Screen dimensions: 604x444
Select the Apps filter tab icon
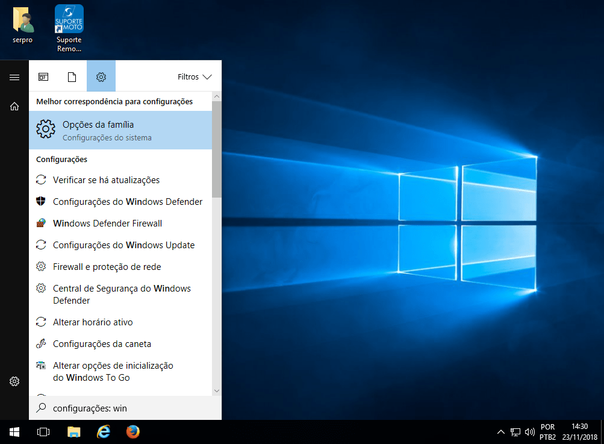point(43,77)
